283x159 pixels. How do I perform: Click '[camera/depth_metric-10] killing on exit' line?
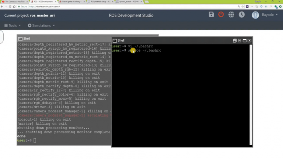tap(59, 78)
